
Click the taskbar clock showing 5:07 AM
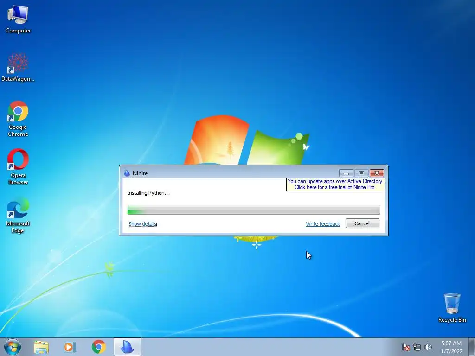coord(451,347)
